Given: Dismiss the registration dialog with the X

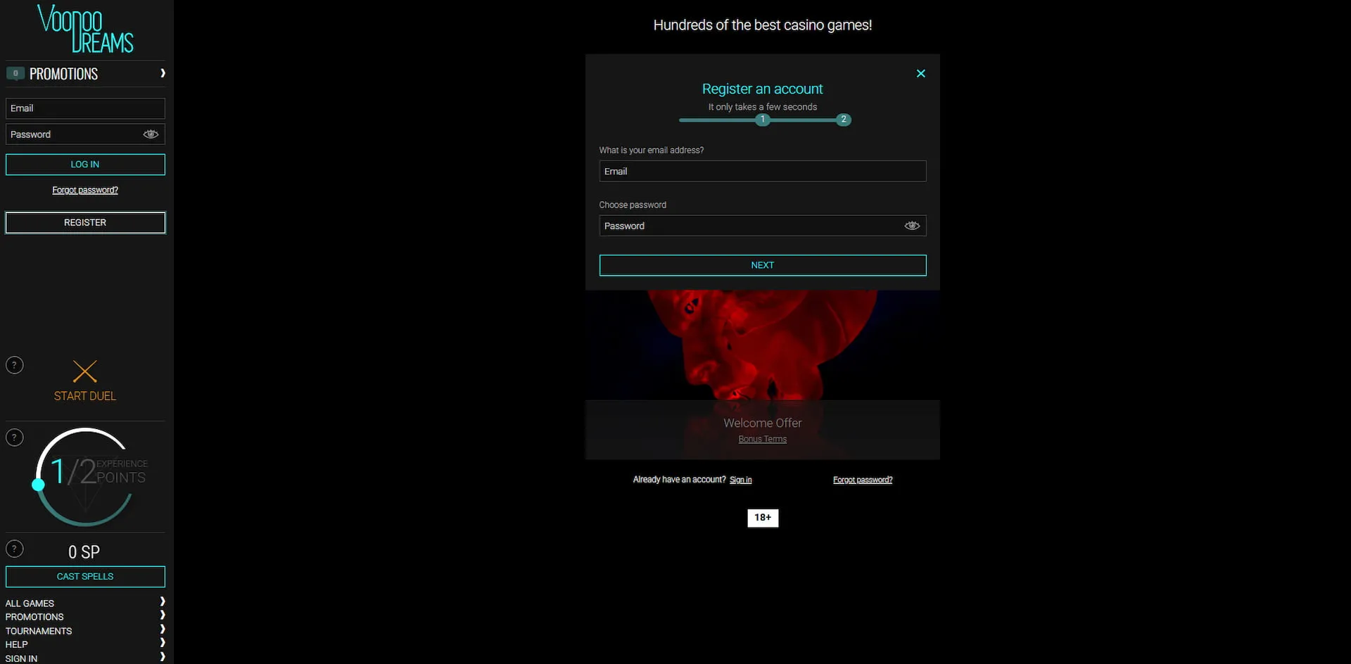Looking at the screenshot, I should click(920, 72).
